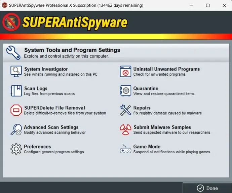The image size is (232, 193).
Task: Click "Modify advanced scanning behavior" text
Action: tap(55, 132)
